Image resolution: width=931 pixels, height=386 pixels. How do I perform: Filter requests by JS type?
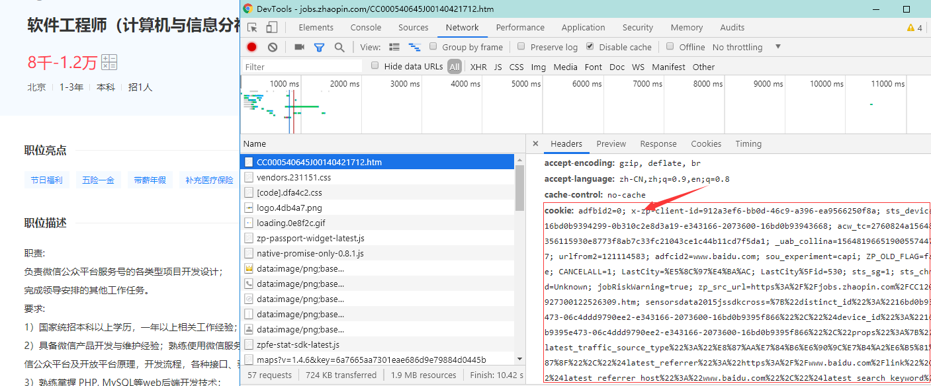498,67
